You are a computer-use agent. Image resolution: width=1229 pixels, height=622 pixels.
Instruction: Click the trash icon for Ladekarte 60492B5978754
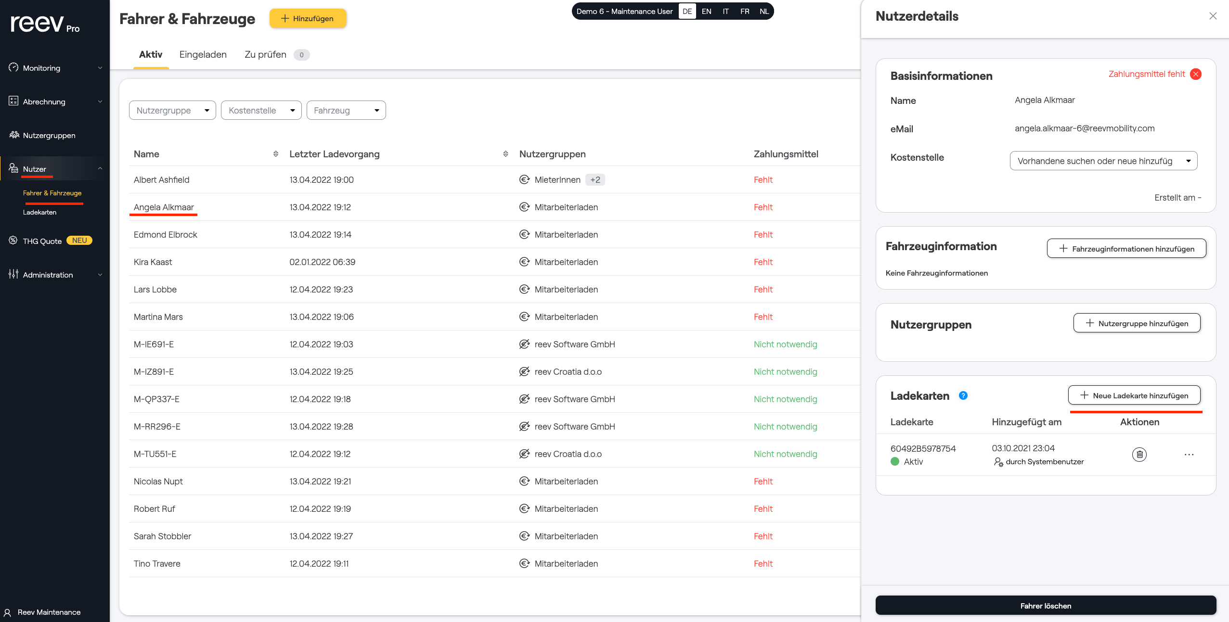[1139, 455]
